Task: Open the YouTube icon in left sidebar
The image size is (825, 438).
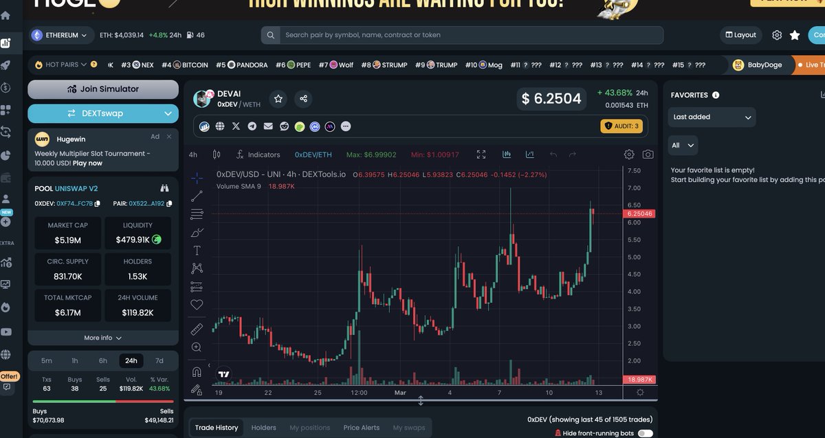Action: (5, 332)
